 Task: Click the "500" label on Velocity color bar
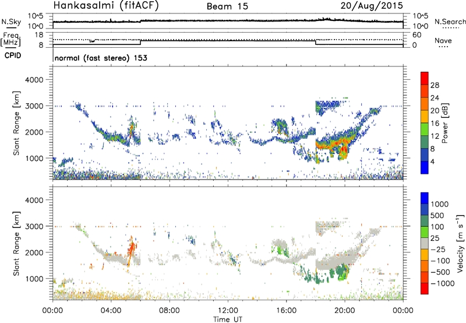tap(437, 215)
